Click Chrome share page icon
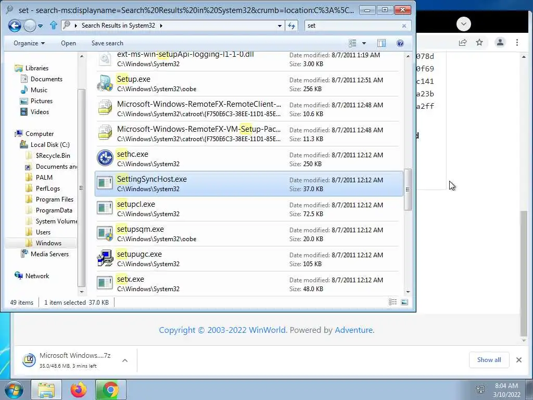This screenshot has height=400, width=533. point(463,43)
